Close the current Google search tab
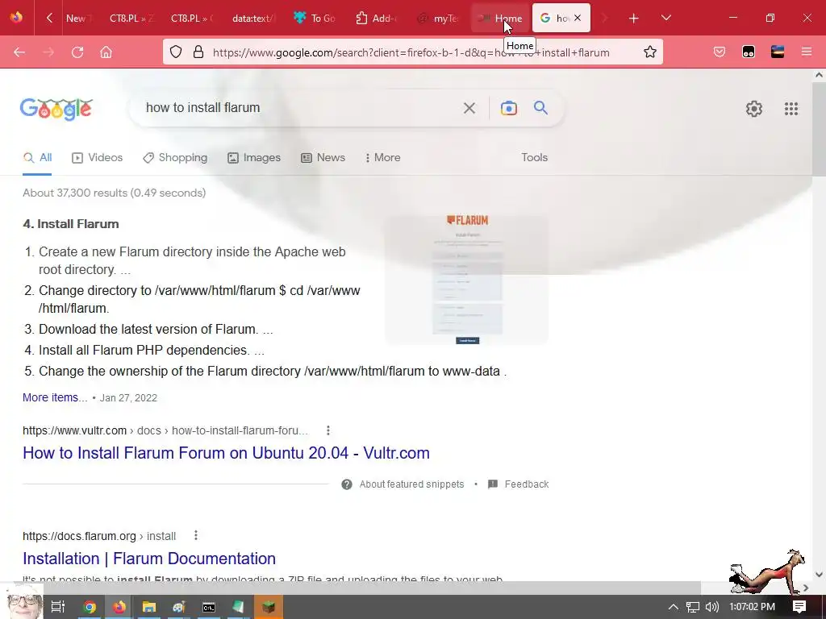 [578, 18]
